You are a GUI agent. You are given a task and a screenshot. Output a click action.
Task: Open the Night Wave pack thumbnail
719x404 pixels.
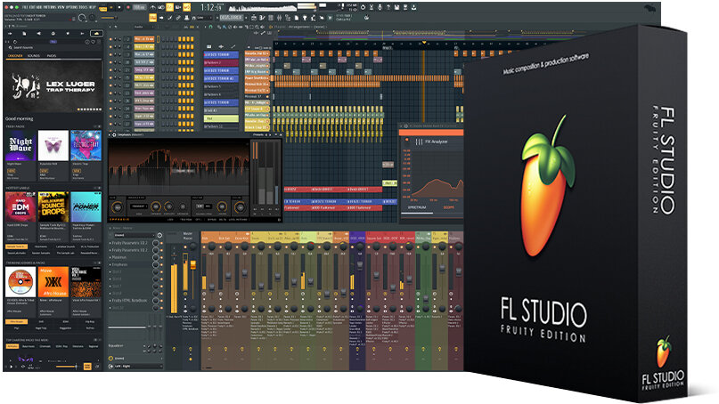coord(20,146)
